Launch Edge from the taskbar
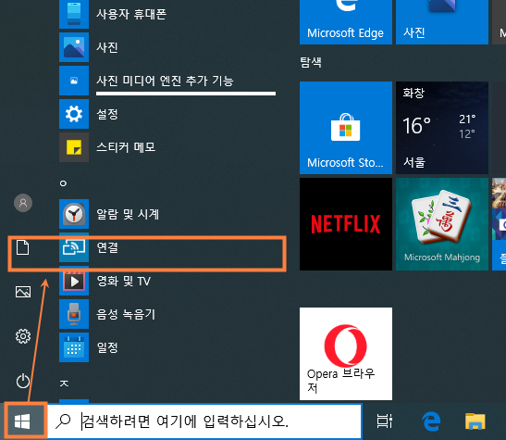Screen dimensions: 506x440 pos(431,421)
